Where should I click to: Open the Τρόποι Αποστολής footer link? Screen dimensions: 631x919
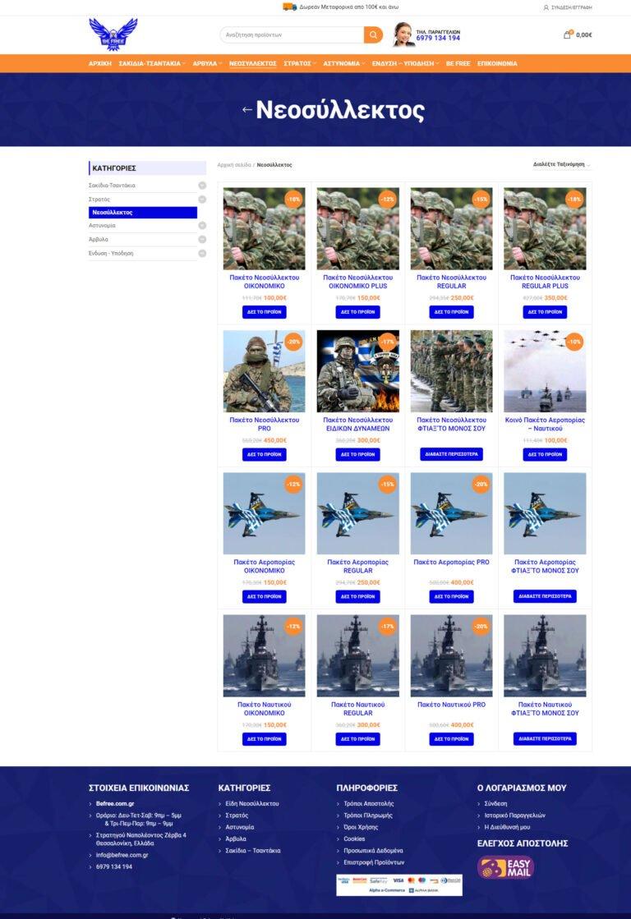click(x=369, y=803)
